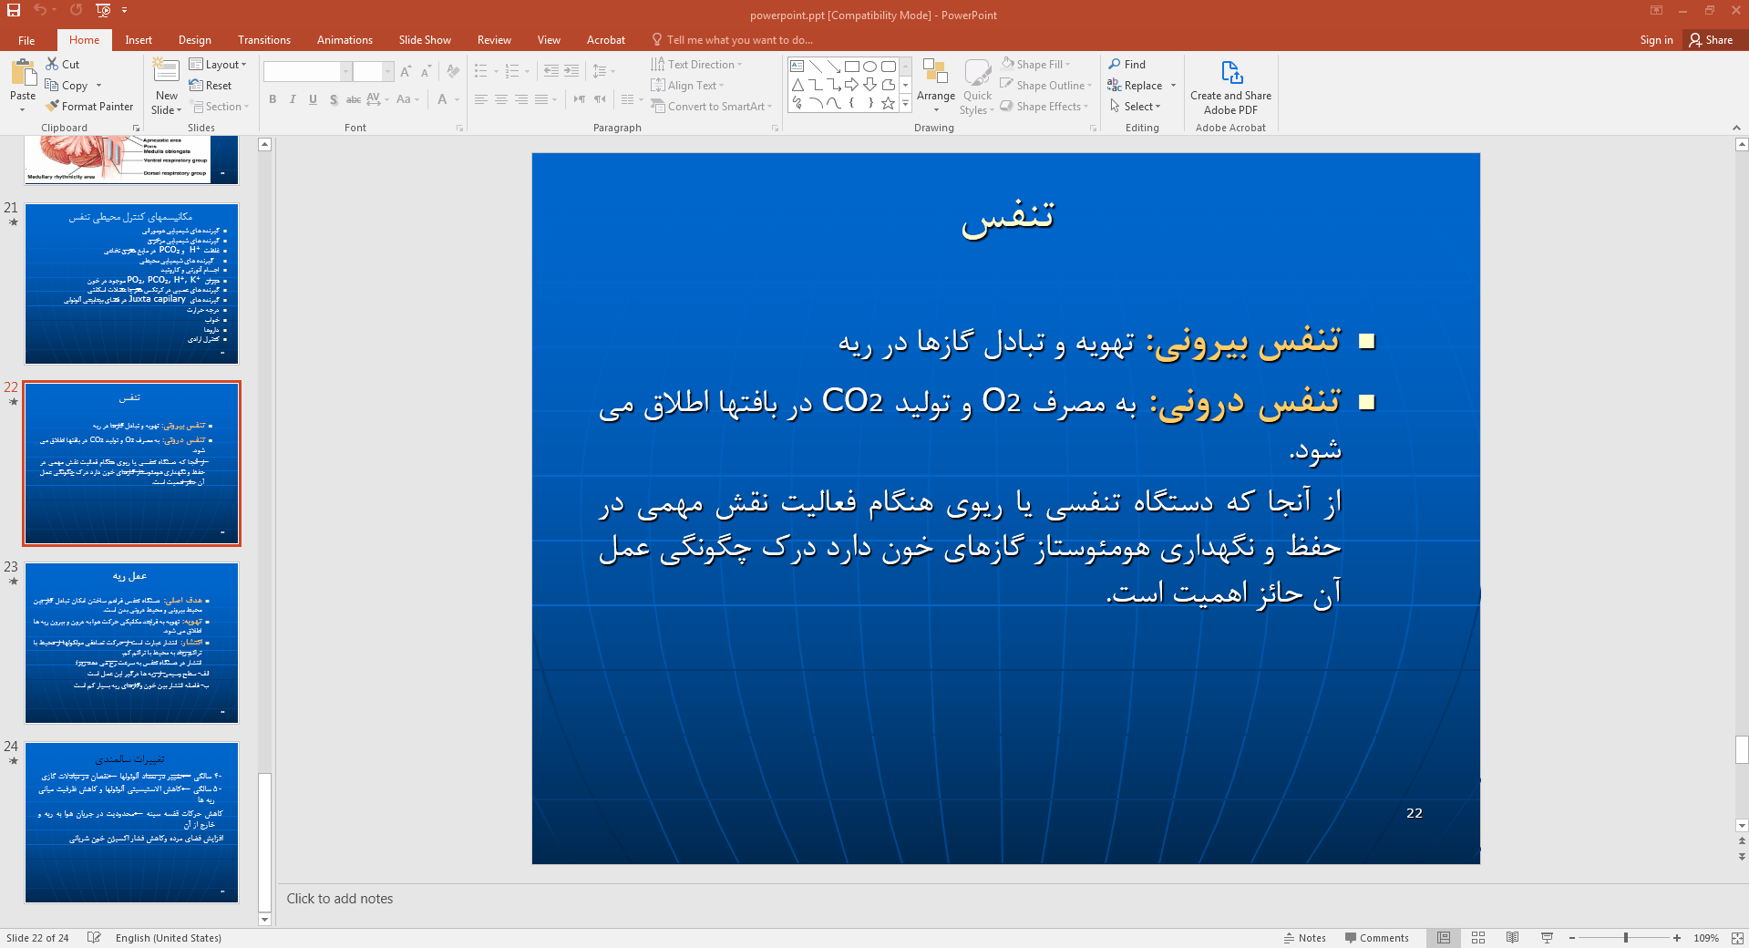Click the Save icon in the Quick Access Toolbar
This screenshot has width=1749, height=948.
tap(14, 10)
